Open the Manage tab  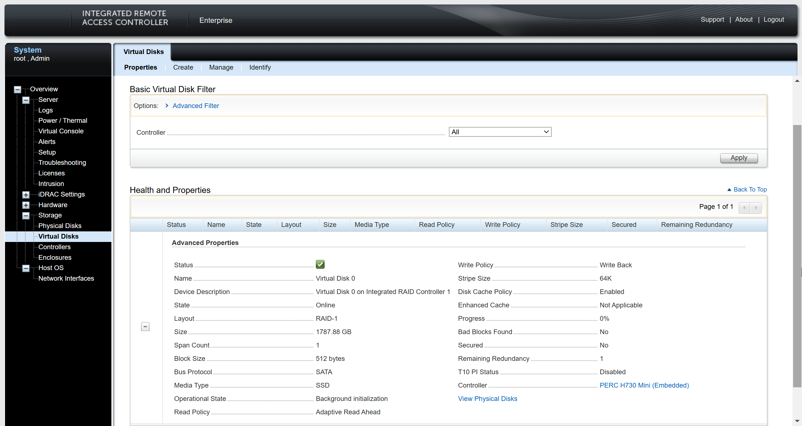pyautogui.click(x=221, y=67)
